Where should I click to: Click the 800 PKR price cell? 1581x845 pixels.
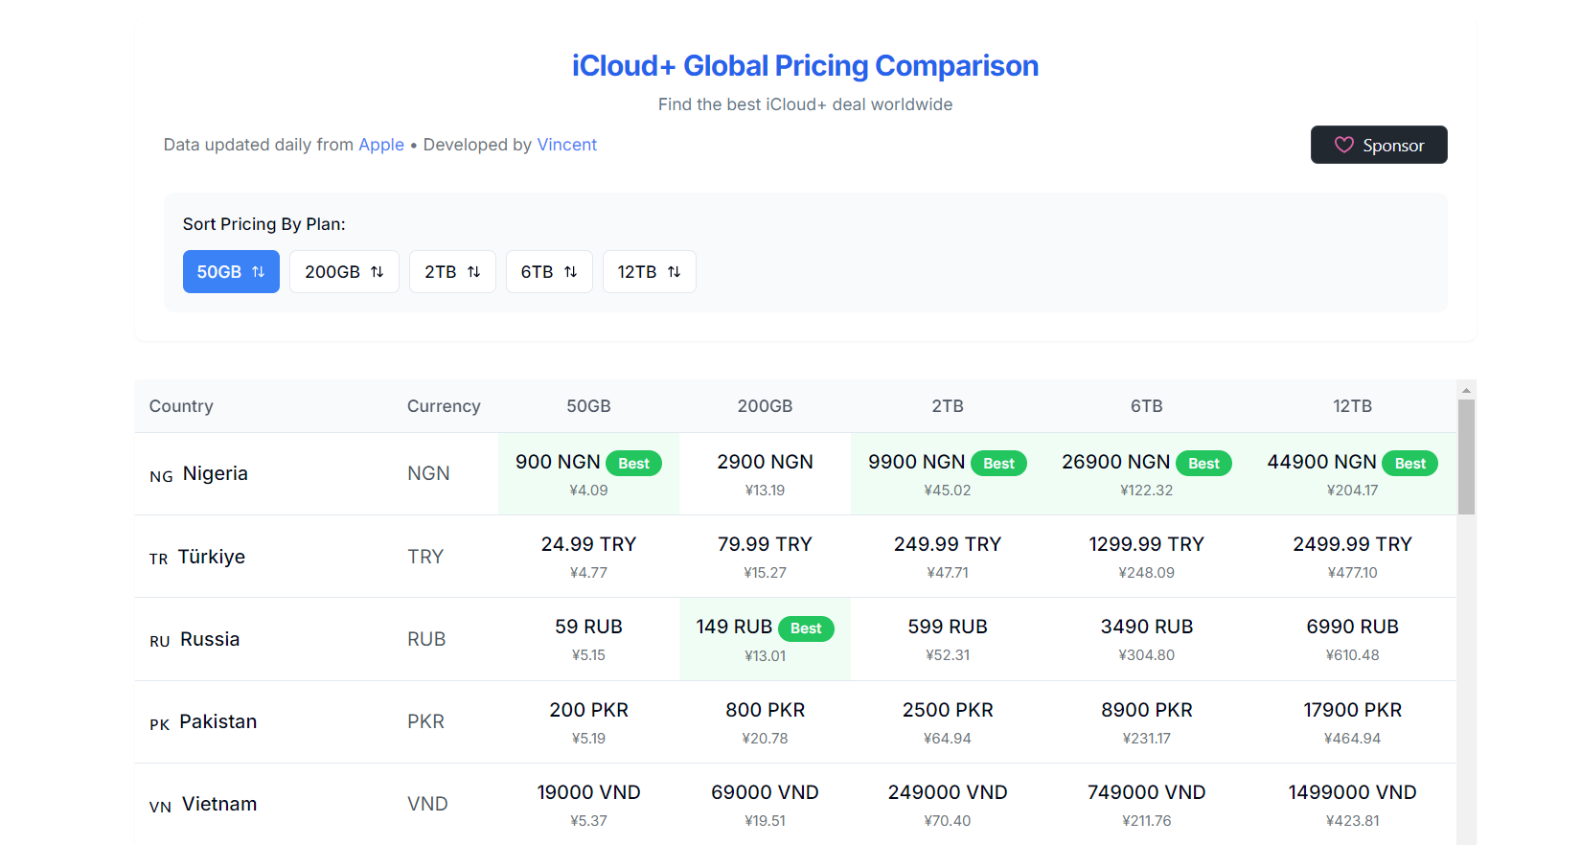point(765,722)
